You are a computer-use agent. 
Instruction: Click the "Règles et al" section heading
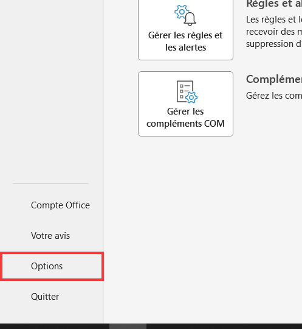274,4
